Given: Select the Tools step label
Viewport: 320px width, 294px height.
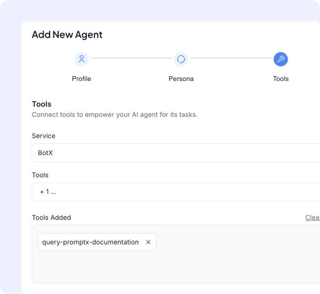Looking at the screenshot, I should click(x=281, y=79).
